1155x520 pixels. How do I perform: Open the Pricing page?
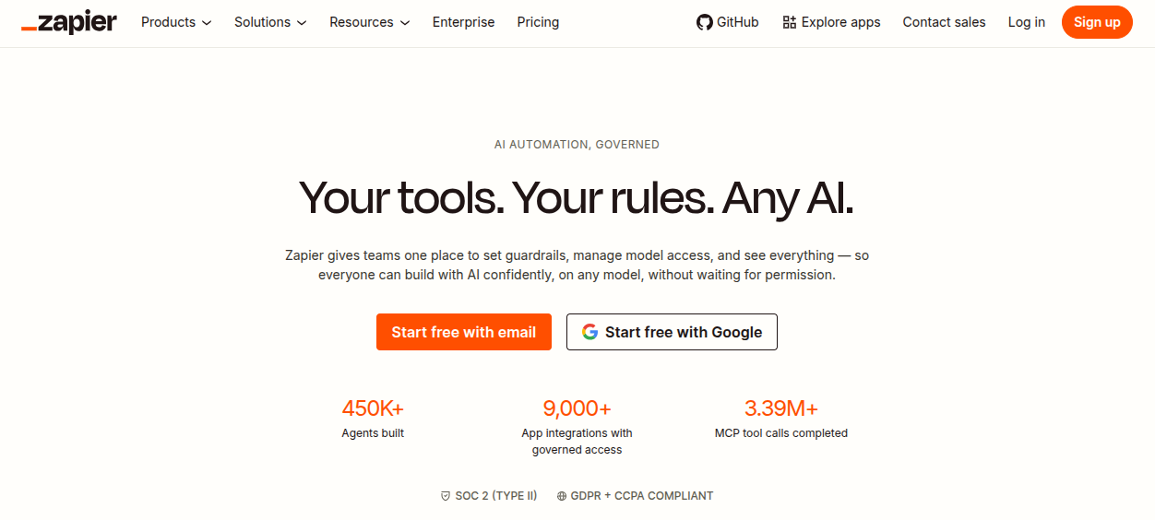(538, 22)
